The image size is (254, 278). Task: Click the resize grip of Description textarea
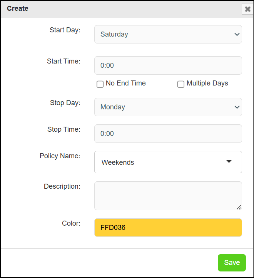[239, 207]
